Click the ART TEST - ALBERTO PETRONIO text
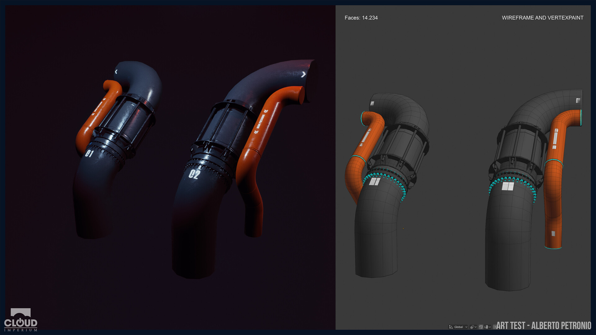 [543, 325]
